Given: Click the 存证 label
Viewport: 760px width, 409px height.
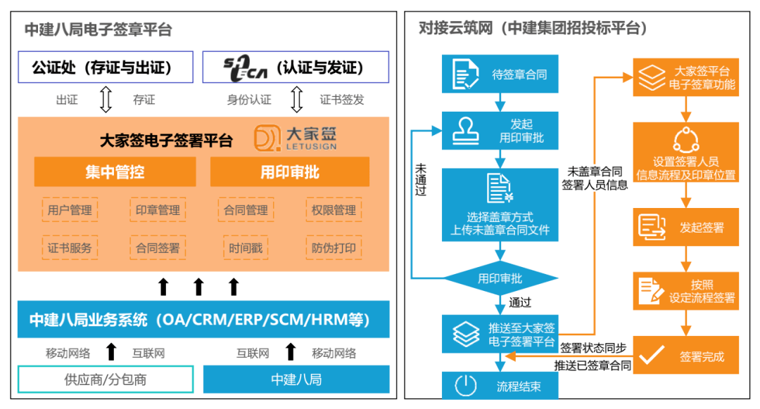Looking at the screenshot, I should tap(144, 100).
